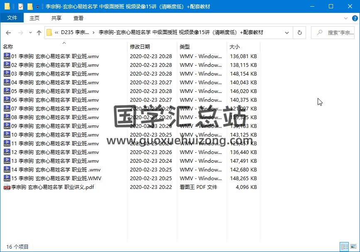Screen dimensions: 360x252
Task: Open Customize Quick Access Toolbar dropdown
Action: point(37,7)
